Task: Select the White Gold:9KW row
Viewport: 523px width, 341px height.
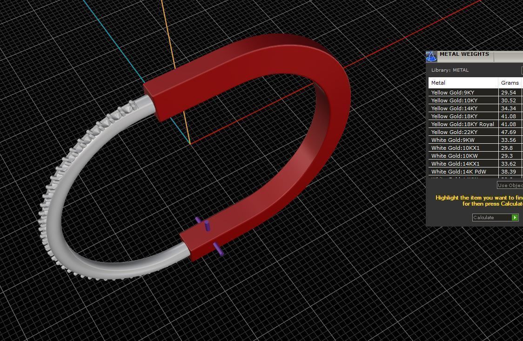Action: 476,140
